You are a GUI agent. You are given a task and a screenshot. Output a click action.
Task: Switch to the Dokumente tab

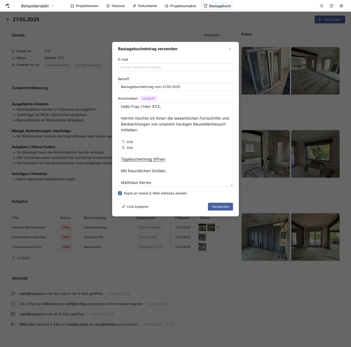pyautogui.click(x=145, y=6)
